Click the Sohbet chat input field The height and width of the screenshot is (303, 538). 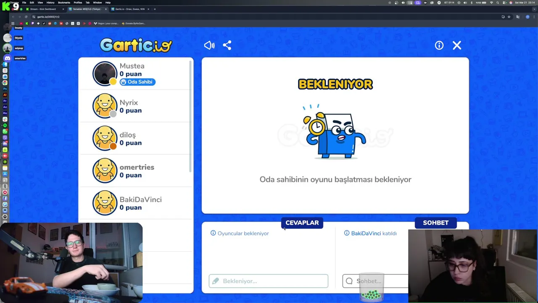(375, 281)
